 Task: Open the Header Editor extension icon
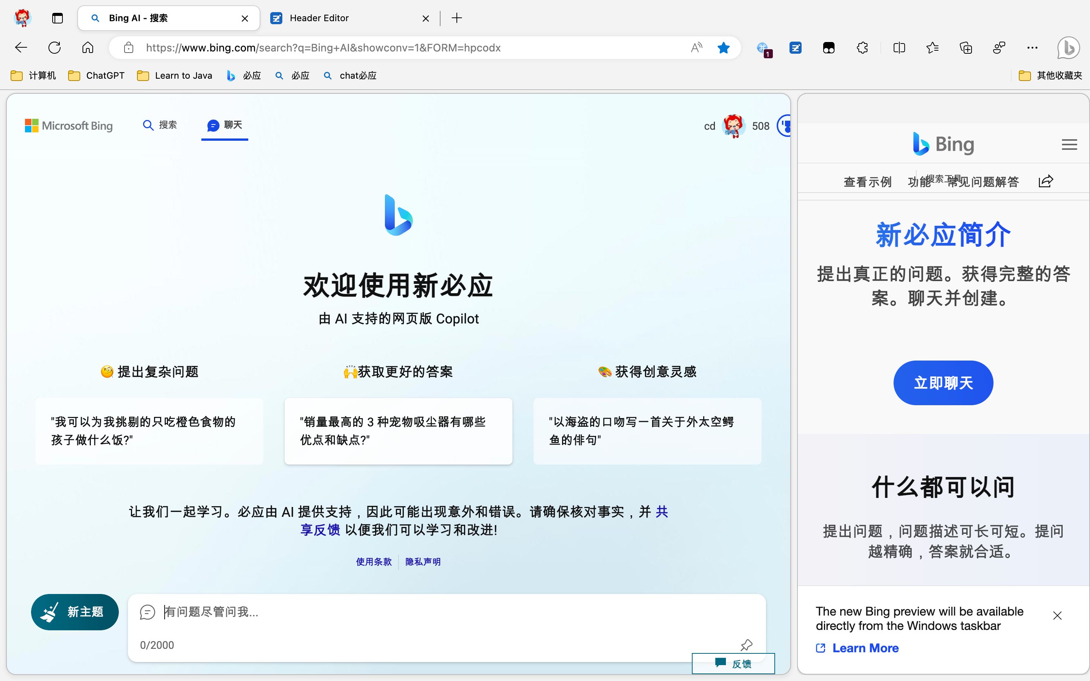pyautogui.click(x=796, y=47)
